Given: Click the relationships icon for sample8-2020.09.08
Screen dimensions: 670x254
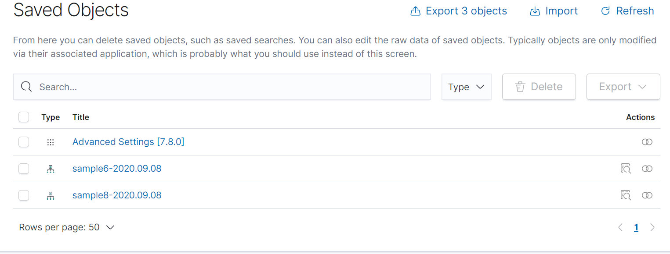Looking at the screenshot, I should click(647, 195).
